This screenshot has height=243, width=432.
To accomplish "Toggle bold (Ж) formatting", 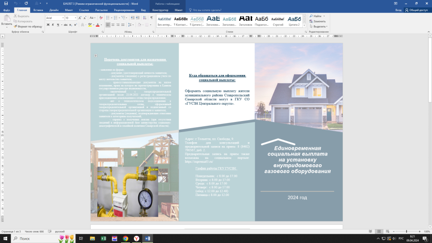I will [48, 25].
